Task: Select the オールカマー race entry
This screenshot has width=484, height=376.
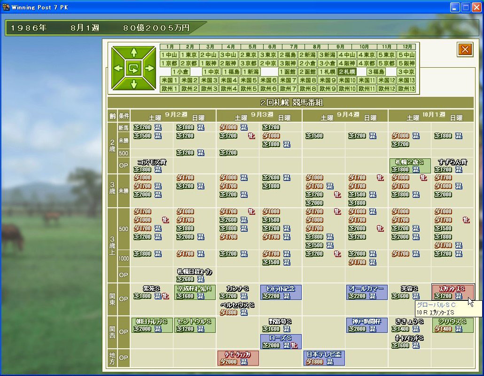Action: click(367, 292)
